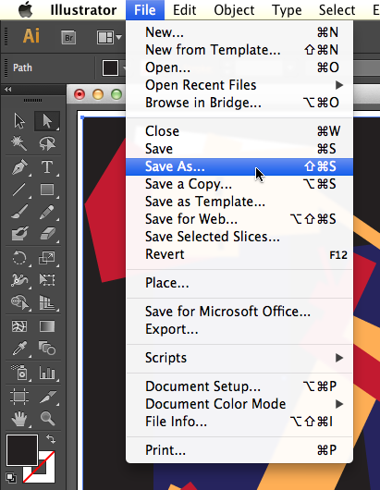Choose Export from File menu
The image size is (380, 490).
click(239, 329)
